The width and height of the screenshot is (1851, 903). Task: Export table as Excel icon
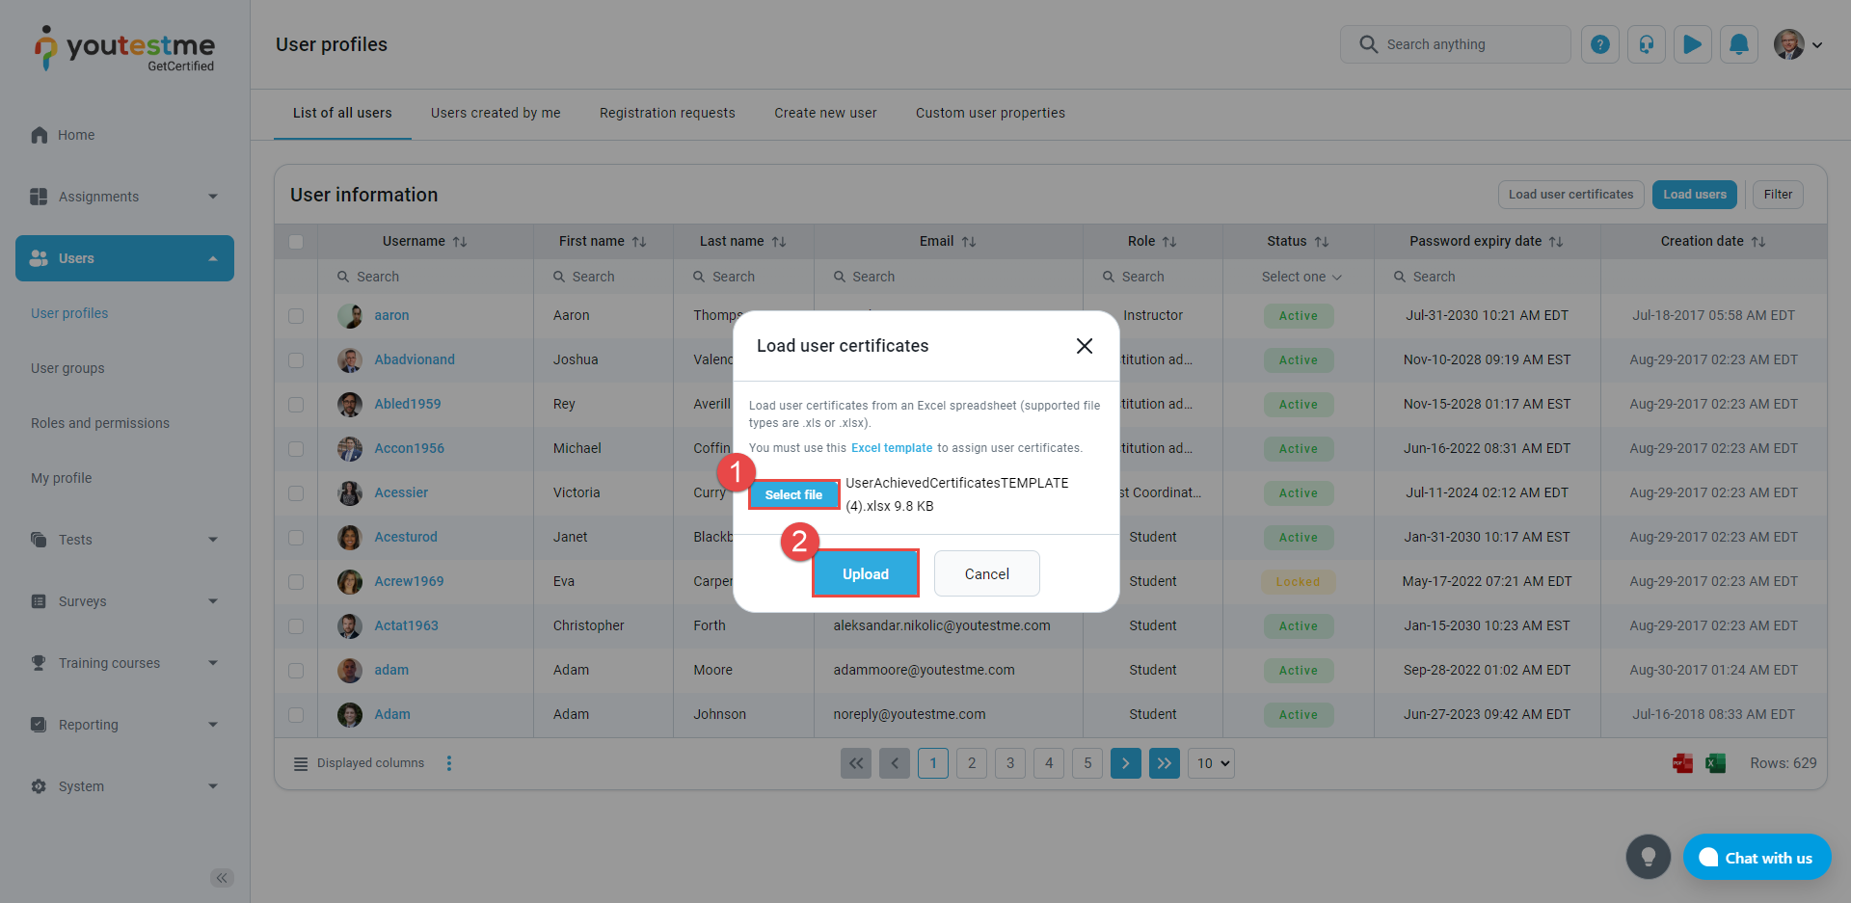point(1715,763)
